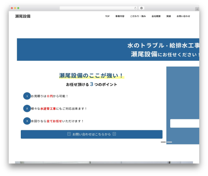
Task: Close the browser window with red button
Action: tap(12, 8)
